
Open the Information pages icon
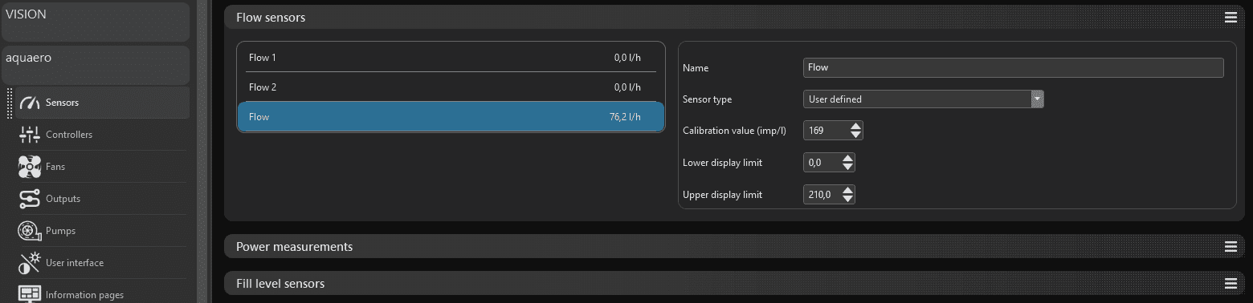(x=30, y=294)
